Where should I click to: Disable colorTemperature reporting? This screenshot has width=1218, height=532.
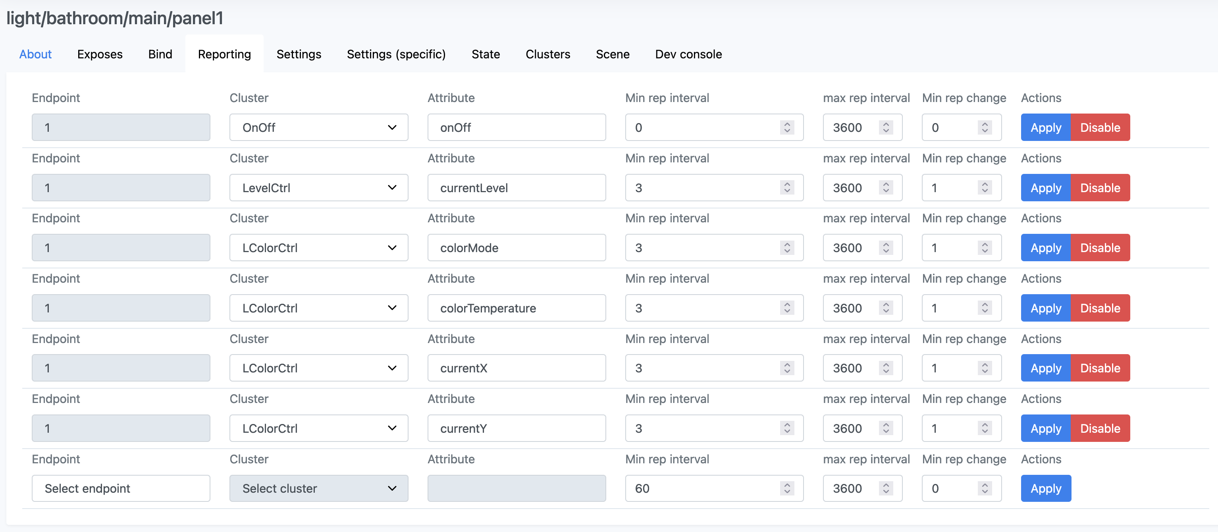[x=1100, y=308]
